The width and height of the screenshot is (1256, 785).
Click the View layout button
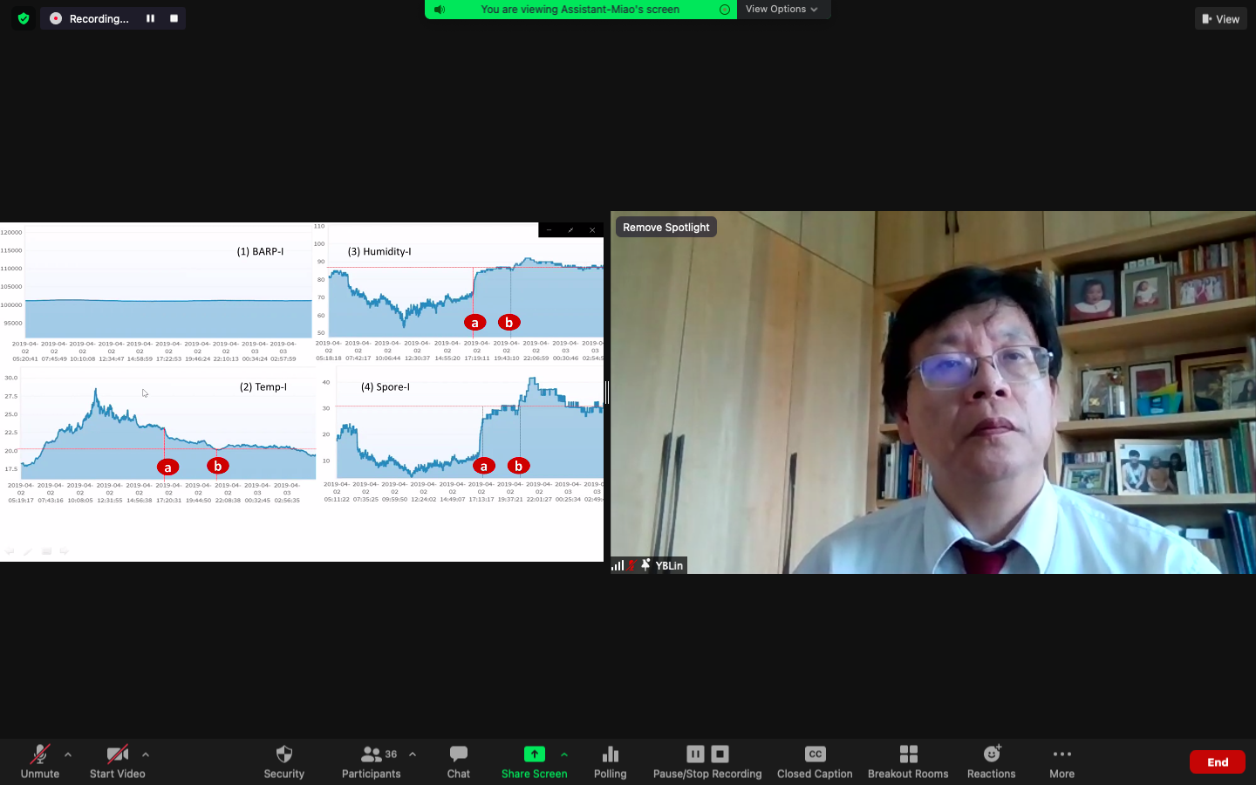tap(1220, 18)
